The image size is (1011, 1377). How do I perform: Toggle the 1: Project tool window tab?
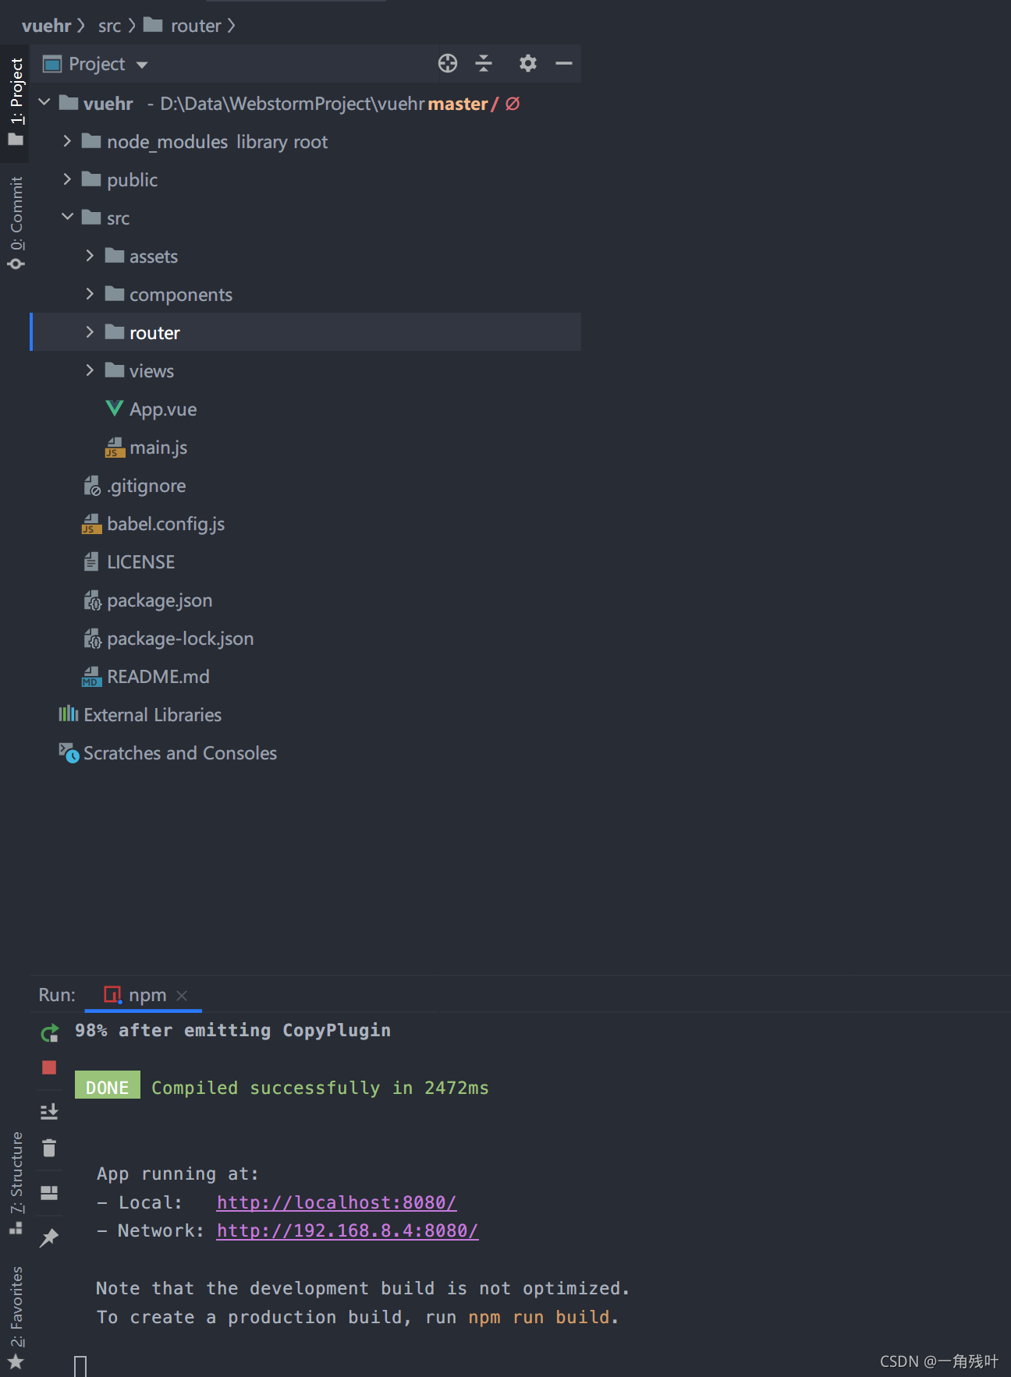click(16, 101)
